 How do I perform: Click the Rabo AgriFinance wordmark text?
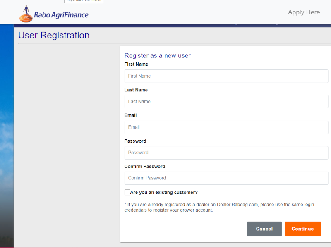(61, 15)
